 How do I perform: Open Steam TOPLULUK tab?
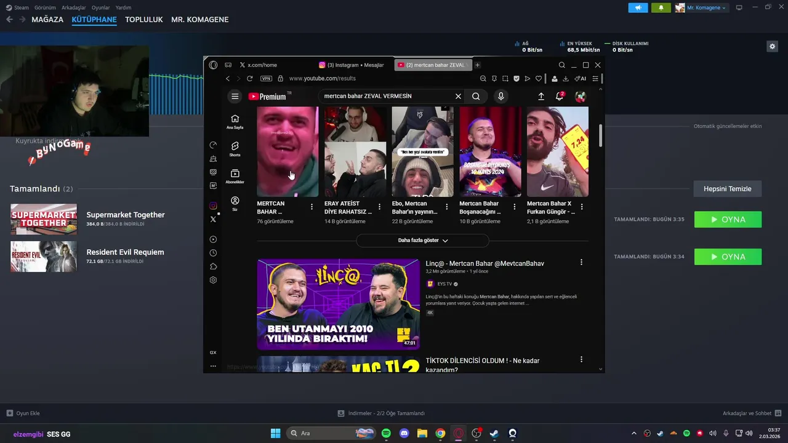click(144, 19)
